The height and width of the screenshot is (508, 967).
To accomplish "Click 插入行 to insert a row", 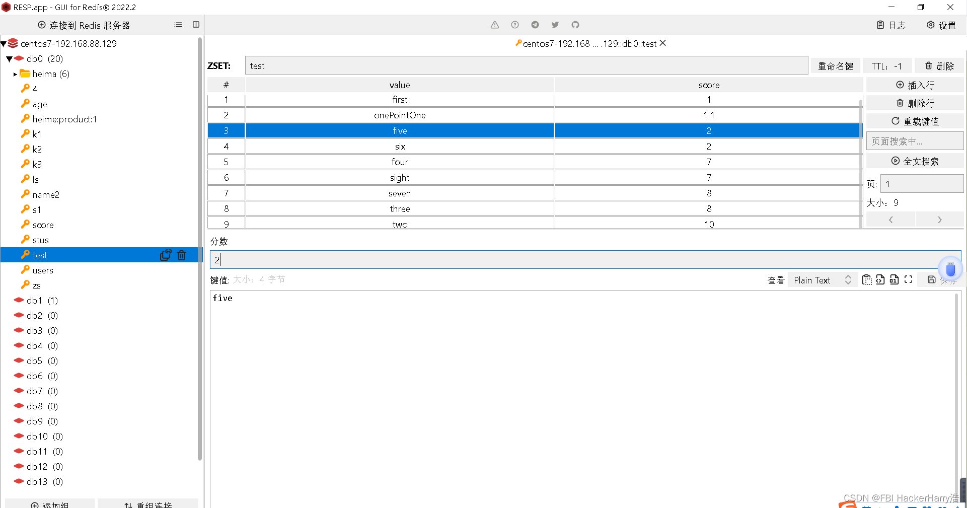I will [x=915, y=85].
